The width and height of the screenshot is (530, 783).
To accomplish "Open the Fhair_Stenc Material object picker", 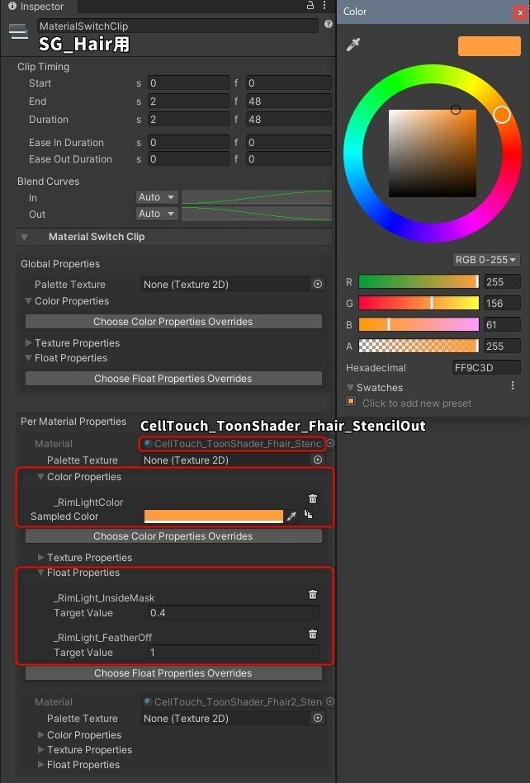I will (x=330, y=443).
